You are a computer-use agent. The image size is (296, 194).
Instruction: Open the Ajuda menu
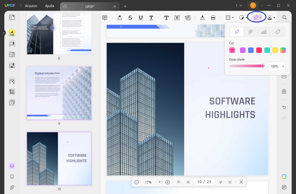(49, 6)
